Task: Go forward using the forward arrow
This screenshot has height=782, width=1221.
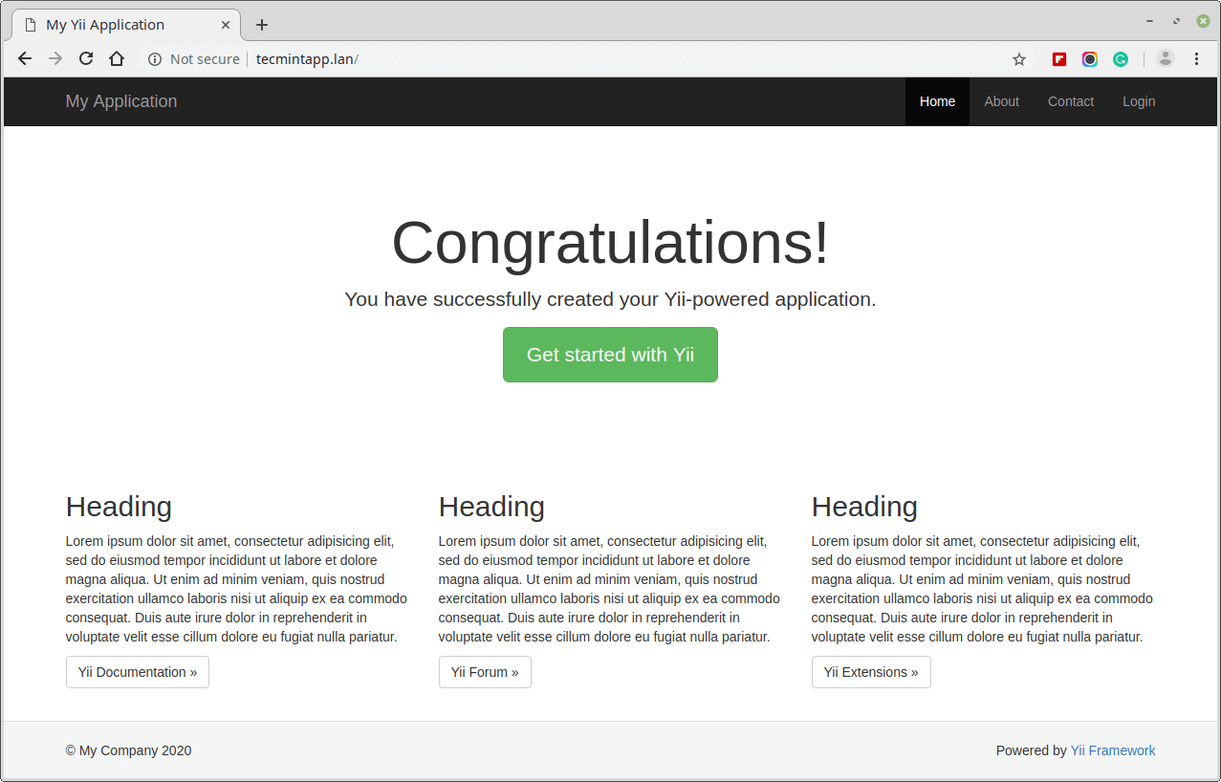Action: [x=55, y=59]
